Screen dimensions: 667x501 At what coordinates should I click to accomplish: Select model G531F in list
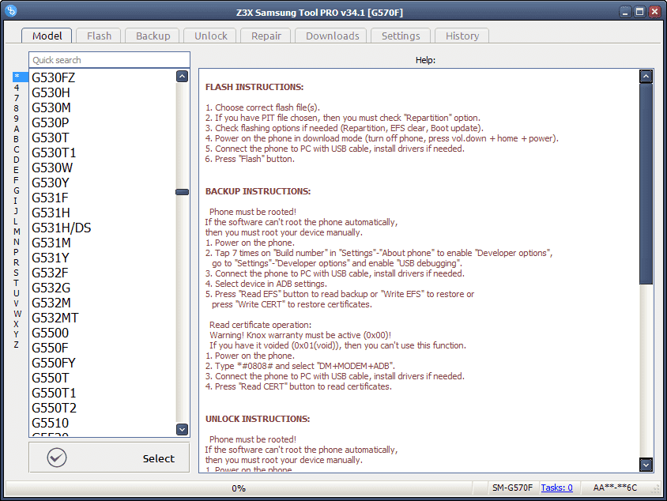point(50,198)
